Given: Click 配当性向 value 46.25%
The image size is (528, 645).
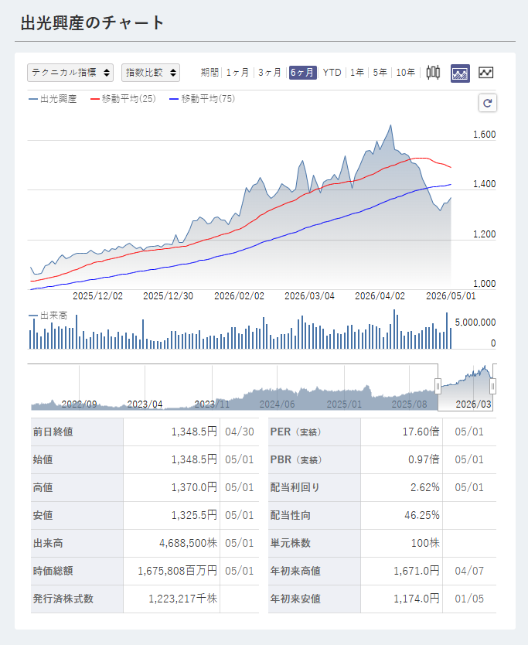Looking at the screenshot, I should 422,515.
